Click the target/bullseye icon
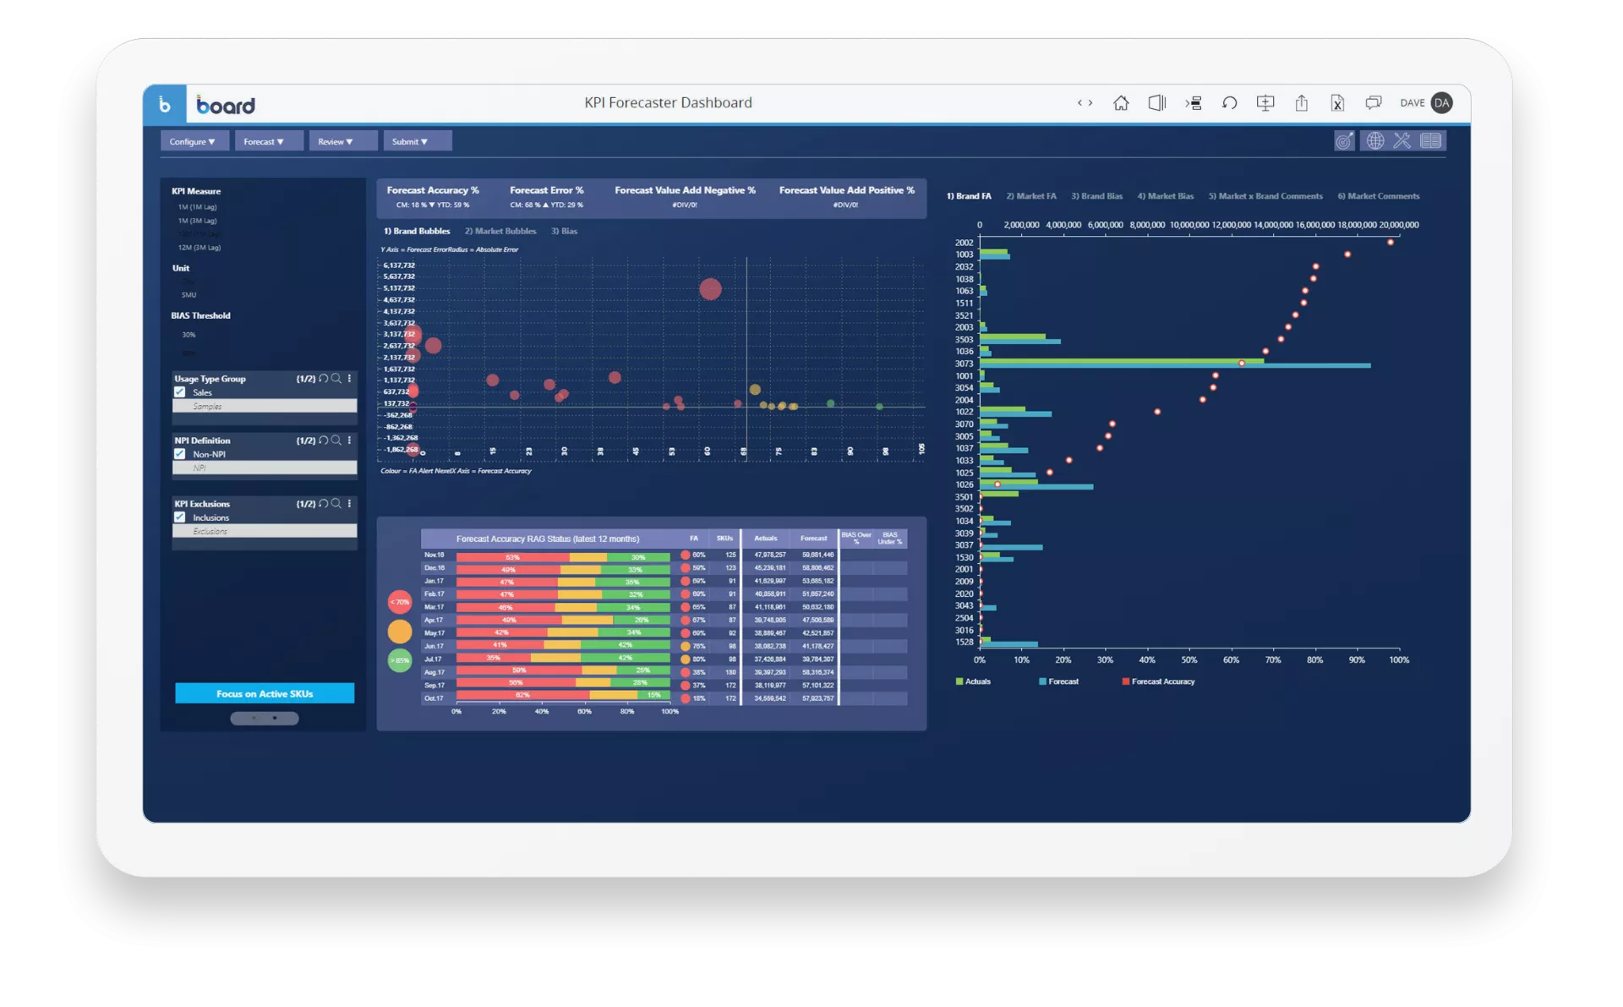The height and width of the screenshot is (1007, 1623). click(1344, 141)
